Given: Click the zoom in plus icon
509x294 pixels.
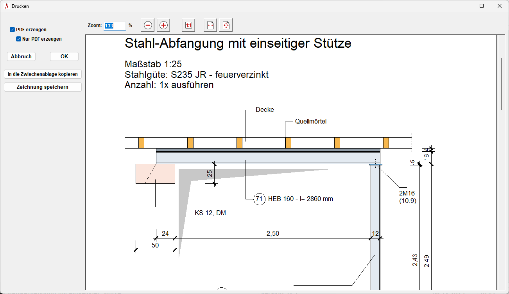Looking at the screenshot, I should tap(163, 25).
